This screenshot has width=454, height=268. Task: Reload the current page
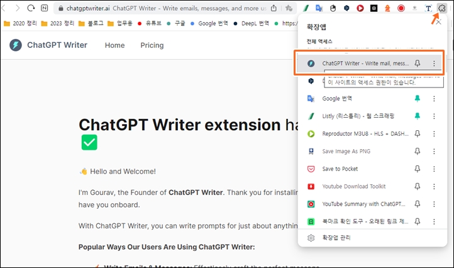31,8
